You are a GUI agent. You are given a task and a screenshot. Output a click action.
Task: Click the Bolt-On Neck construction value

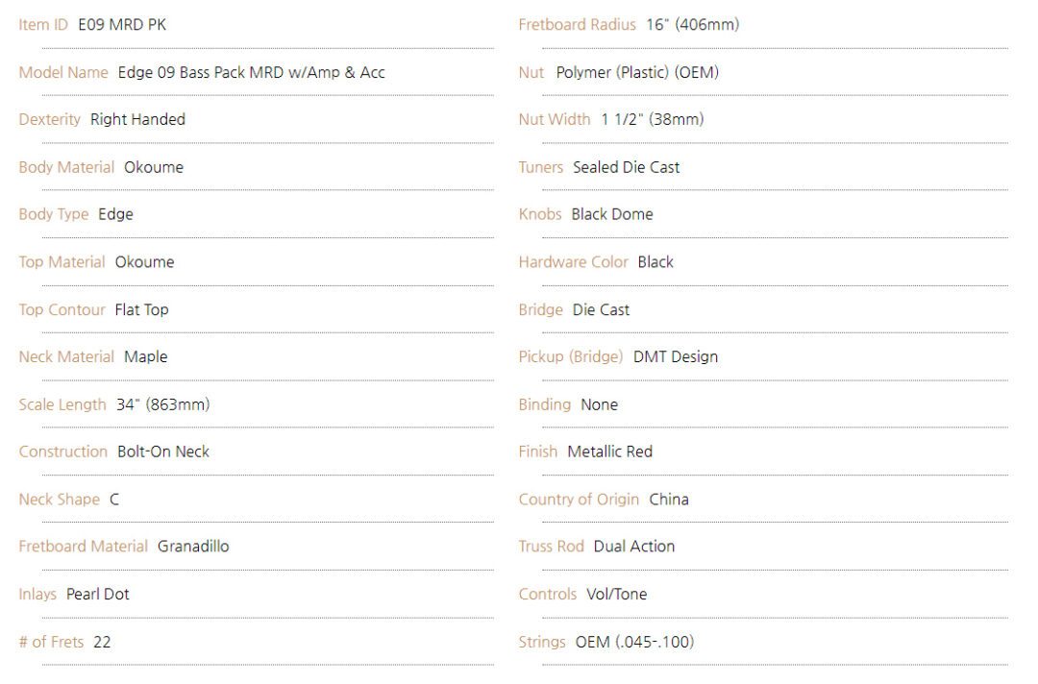163,452
